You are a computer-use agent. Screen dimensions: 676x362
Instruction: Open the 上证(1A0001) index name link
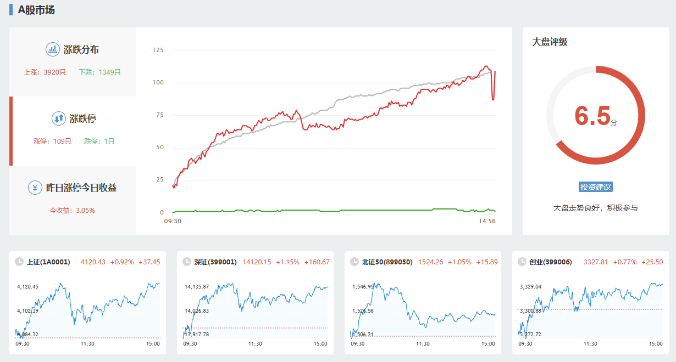(48, 262)
